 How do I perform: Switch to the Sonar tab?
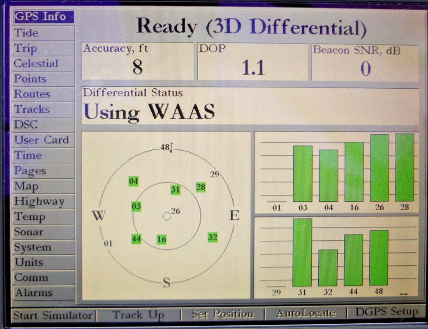44,232
